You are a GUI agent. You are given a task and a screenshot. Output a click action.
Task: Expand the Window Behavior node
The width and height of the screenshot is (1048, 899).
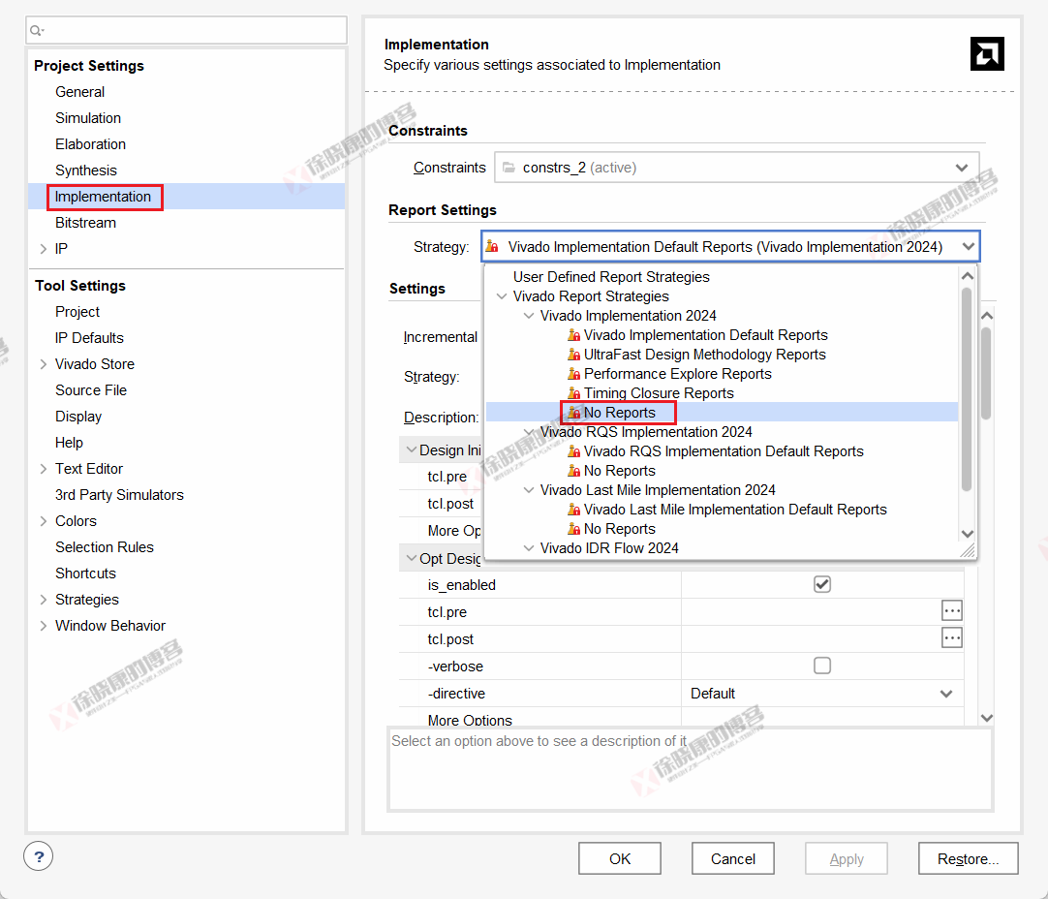(44, 626)
